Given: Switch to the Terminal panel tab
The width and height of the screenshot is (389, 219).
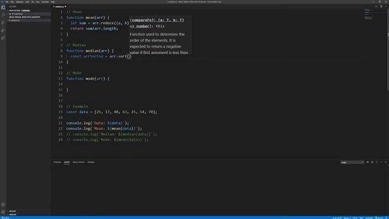Looking at the screenshot, I should click(x=91, y=162).
